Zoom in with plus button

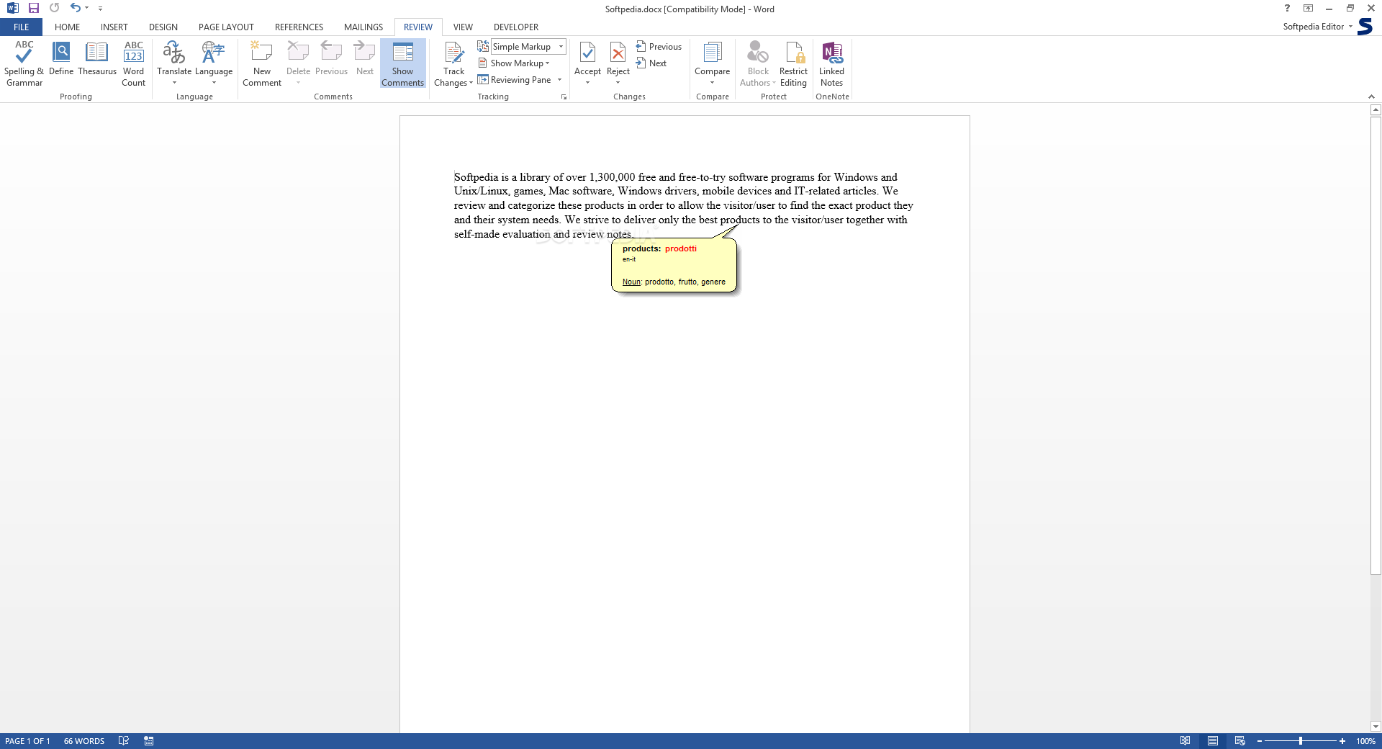pos(1342,741)
